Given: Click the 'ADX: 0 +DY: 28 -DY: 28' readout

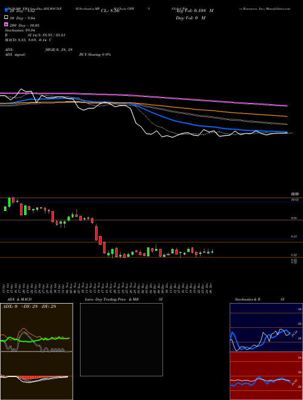Looking at the screenshot, I should pyautogui.click(x=29, y=307).
